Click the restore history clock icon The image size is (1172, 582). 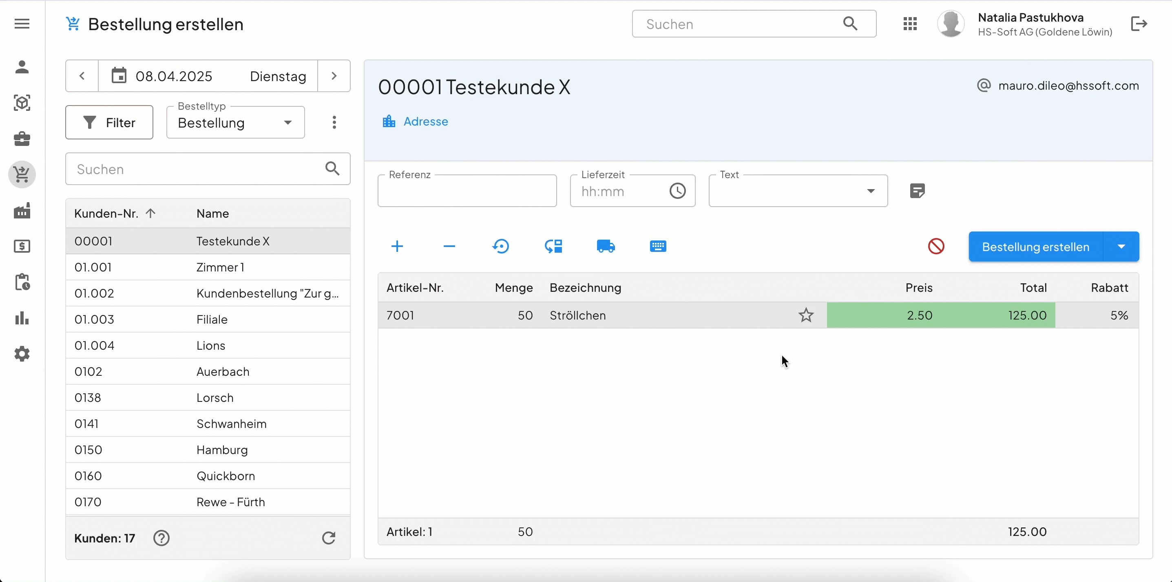501,247
